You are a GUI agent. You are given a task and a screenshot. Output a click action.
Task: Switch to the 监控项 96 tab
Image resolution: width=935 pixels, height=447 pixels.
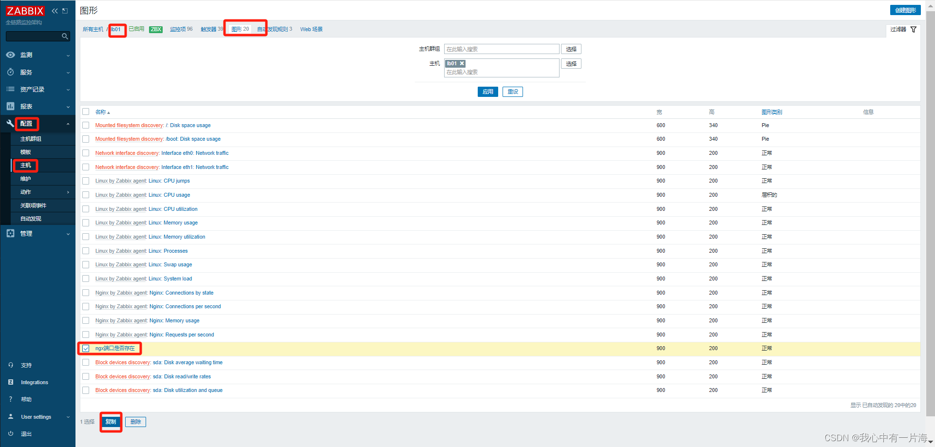click(181, 29)
